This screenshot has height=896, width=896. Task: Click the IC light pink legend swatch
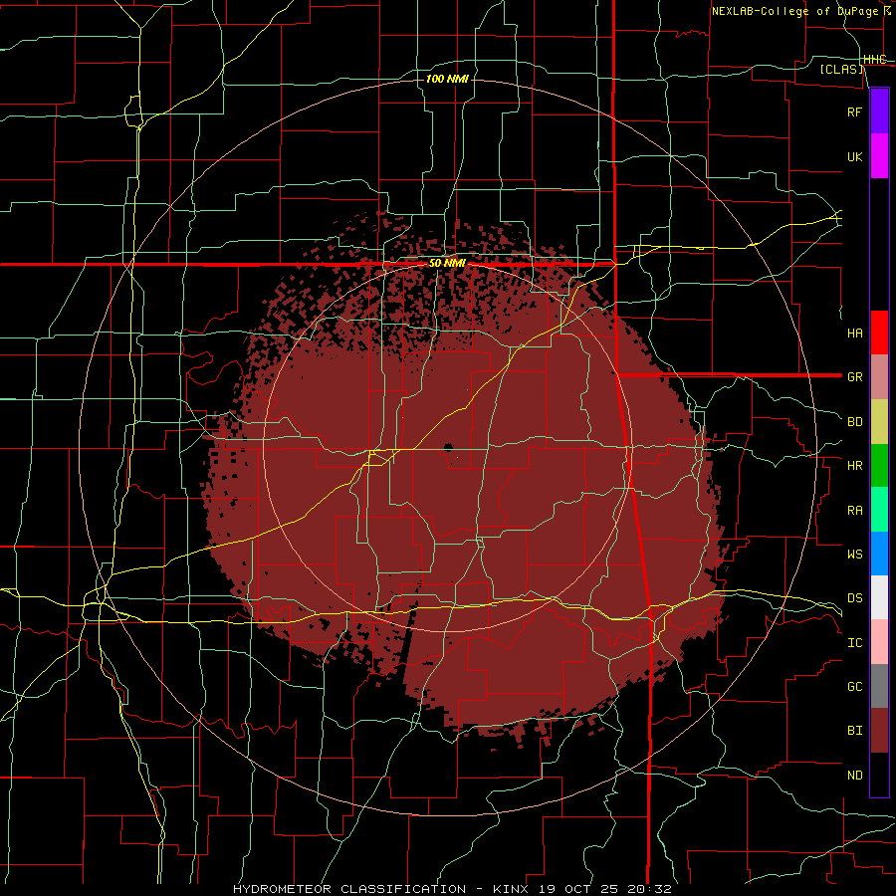click(879, 642)
